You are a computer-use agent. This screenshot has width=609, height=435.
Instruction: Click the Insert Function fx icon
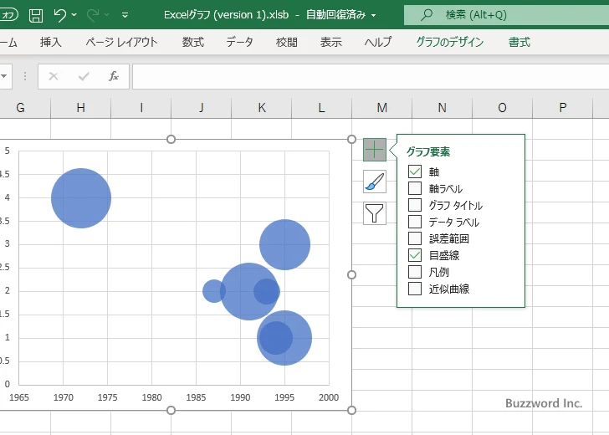(x=114, y=76)
